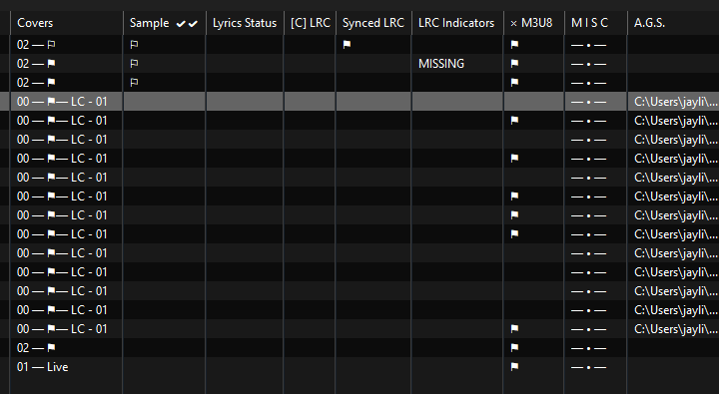Click the × symbol beside M3U8 header

[513, 23]
